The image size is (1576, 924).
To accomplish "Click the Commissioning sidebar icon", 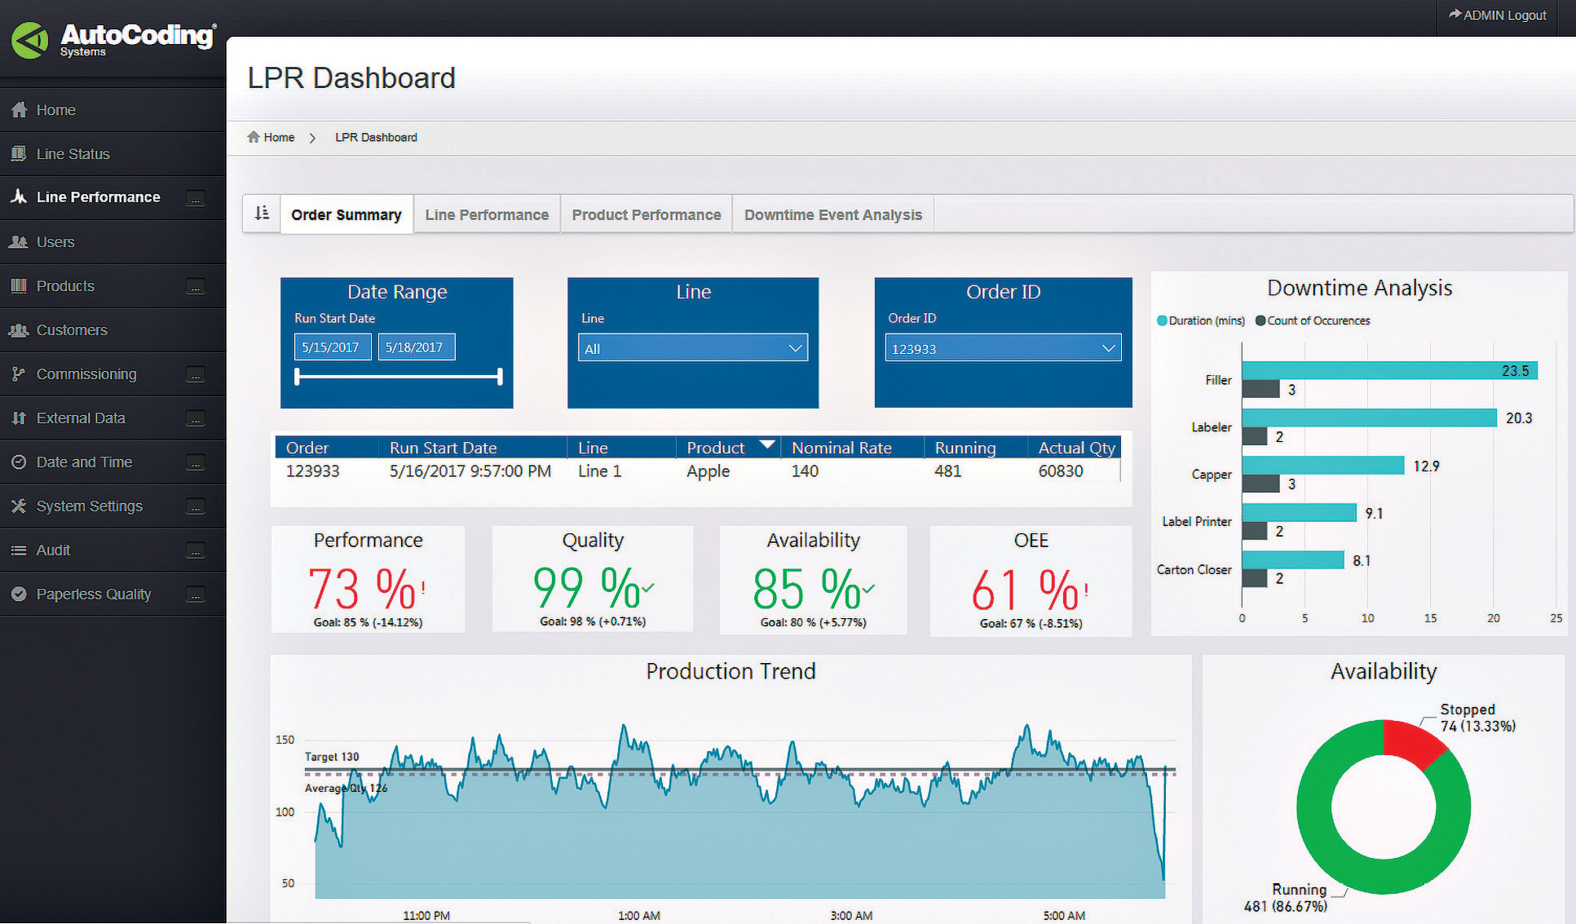I will (18, 374).
